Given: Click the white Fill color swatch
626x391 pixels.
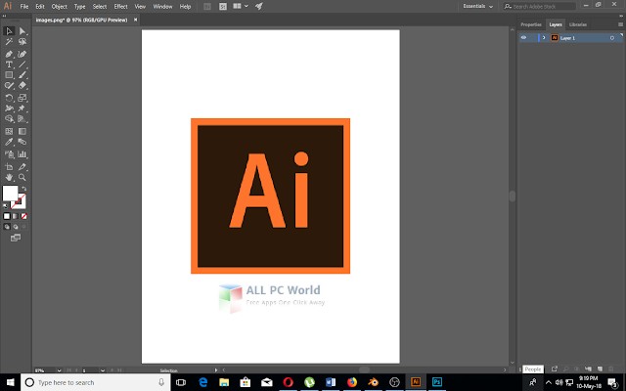Looking at the screenshot, I should (11, 195).
